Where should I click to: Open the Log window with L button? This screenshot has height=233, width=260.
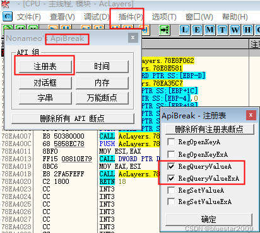(x=184, y=30)
